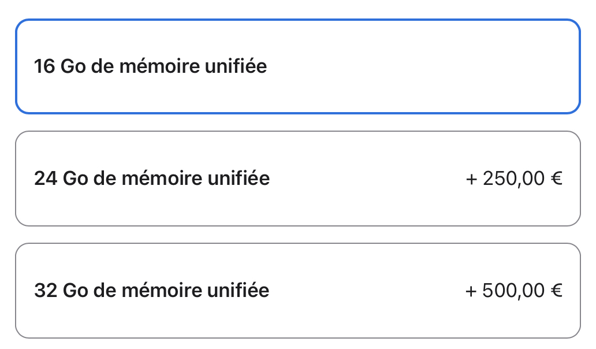The image size is (596, 349).
Task: Keep the base memory with no extra cost
Action: pyautogui.click(x=297, y=66)
